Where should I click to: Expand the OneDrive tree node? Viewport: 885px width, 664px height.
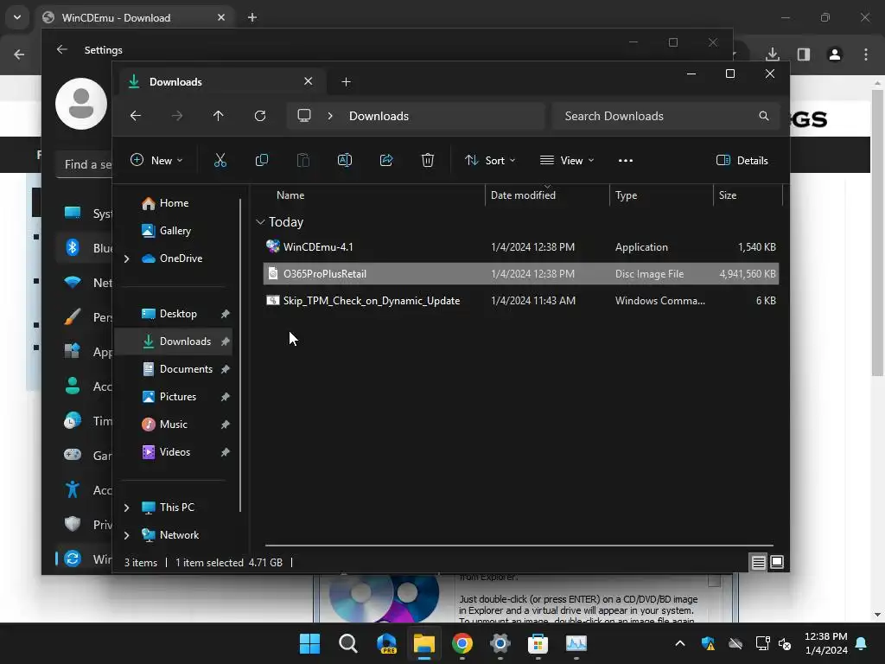127,259
